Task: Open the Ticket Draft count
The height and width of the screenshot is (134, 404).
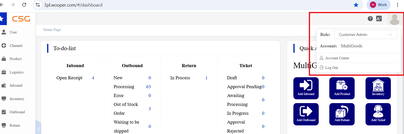Action: 263,78
